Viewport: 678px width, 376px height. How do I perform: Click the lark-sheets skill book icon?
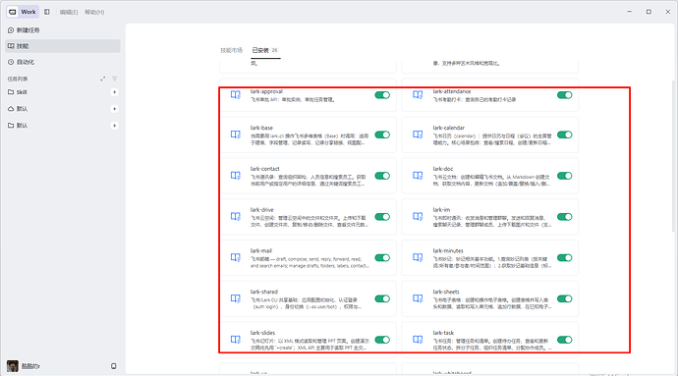(418, 298)
